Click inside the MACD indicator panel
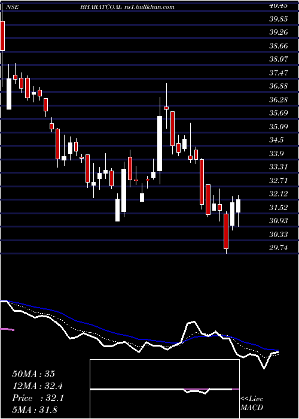This screenshot has height=419, width=299. 164,389
